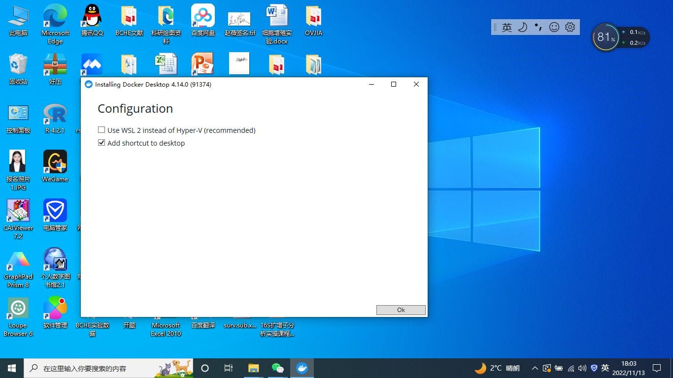Select Microsoft Edge desktop shortcut
The height and width of the screenshot is (378, 673).
(x=55, y=24)
